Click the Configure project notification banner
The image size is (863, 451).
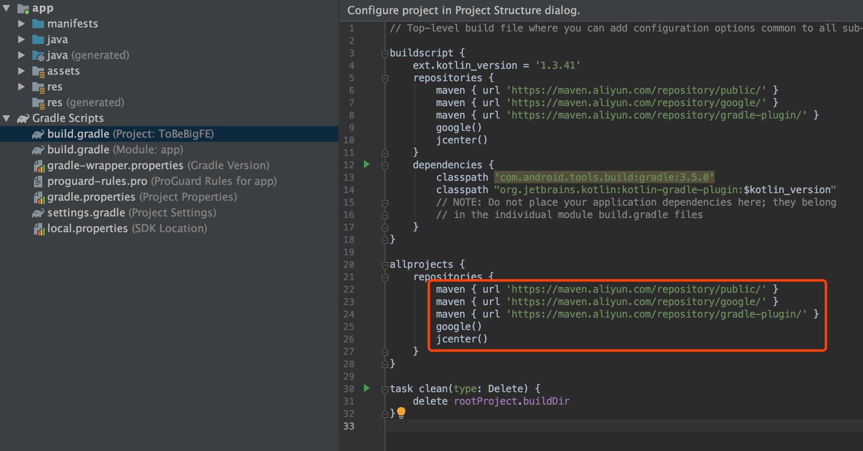click(x=463, y=10)
